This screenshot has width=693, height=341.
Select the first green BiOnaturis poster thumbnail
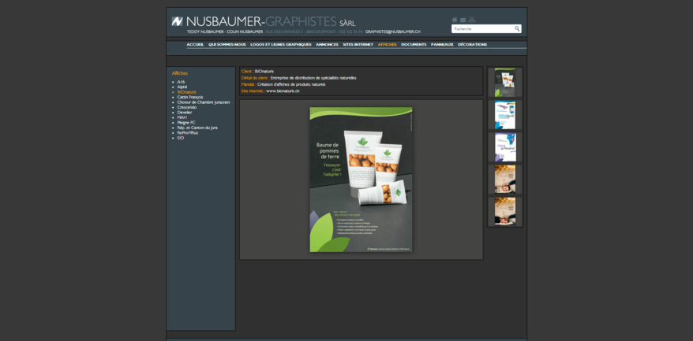tap(504, 83)
